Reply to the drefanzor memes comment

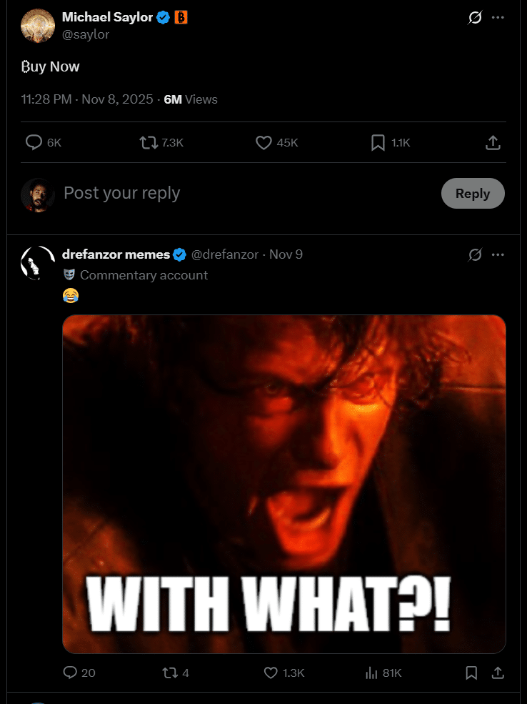coord(70,673)
